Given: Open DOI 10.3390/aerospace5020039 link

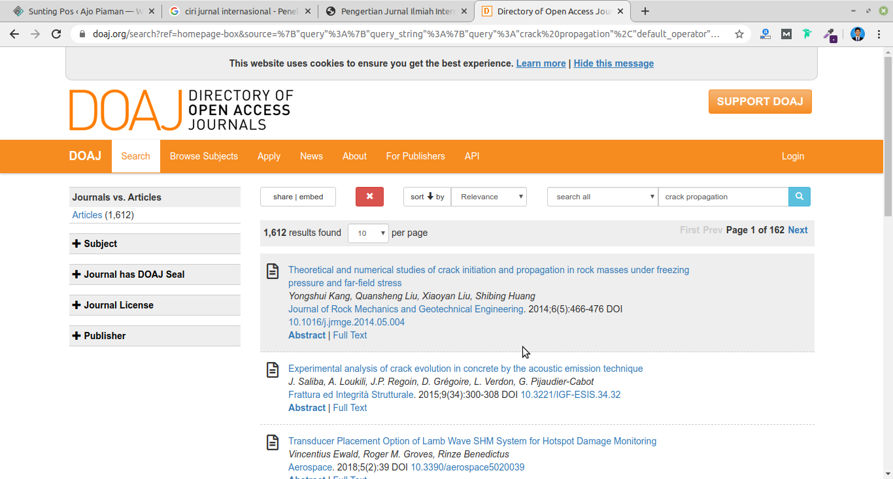Looking at the screenshot, I should coord(467,467).
